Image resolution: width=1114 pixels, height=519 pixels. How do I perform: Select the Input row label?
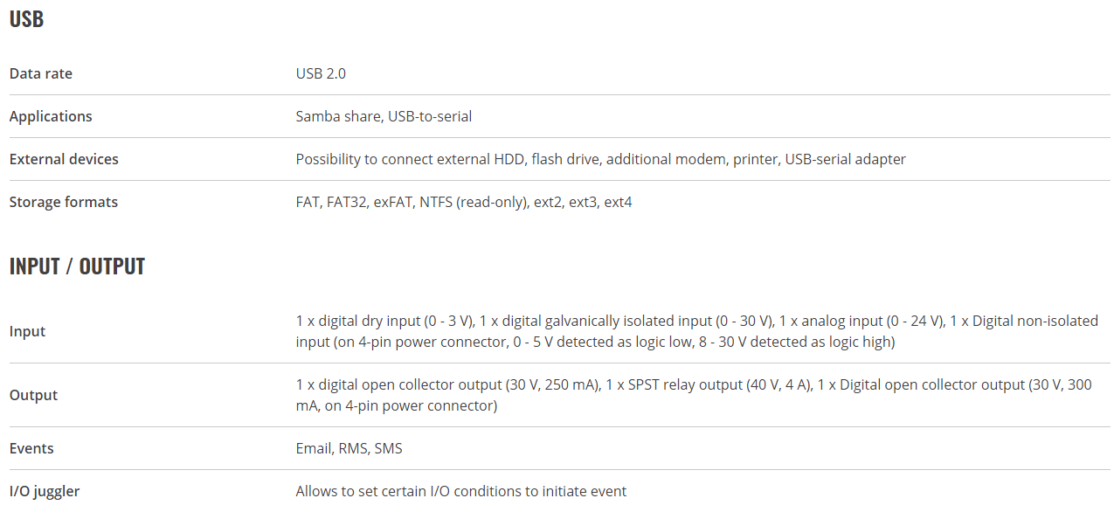pyautogui.click(x=27, y=331)
